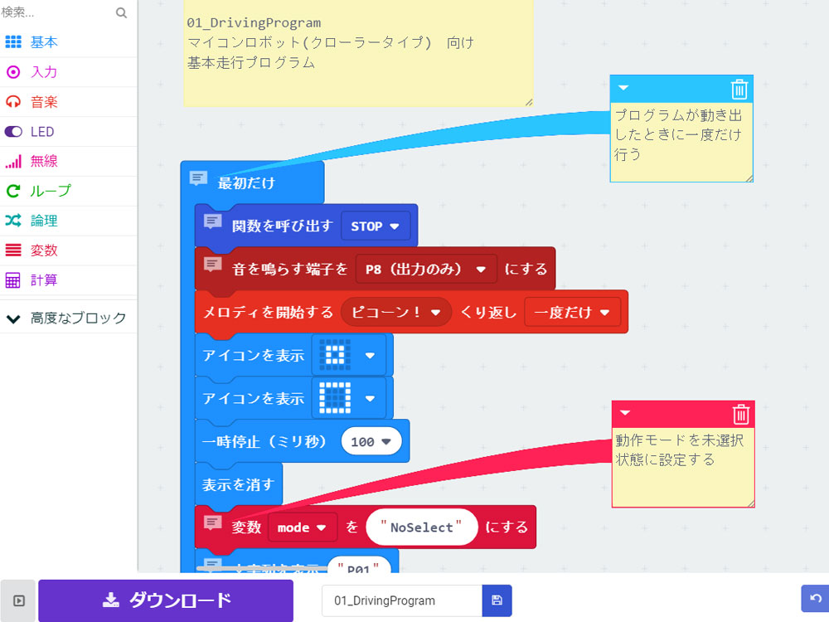
Task: Show the simulator with the play icon
Action: click(x=18, y=600)
